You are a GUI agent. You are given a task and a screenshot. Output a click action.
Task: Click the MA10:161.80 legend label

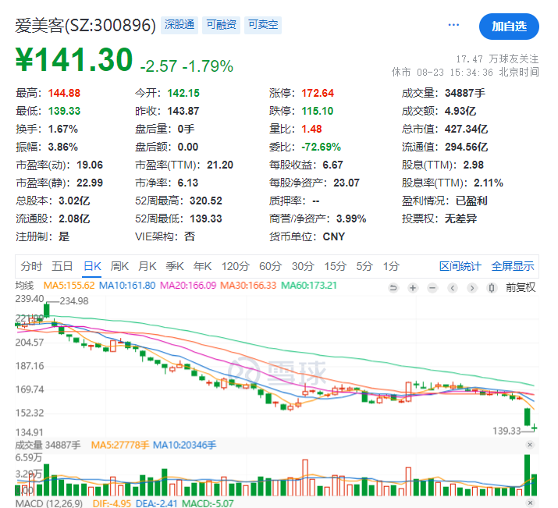tap(127, 286)
